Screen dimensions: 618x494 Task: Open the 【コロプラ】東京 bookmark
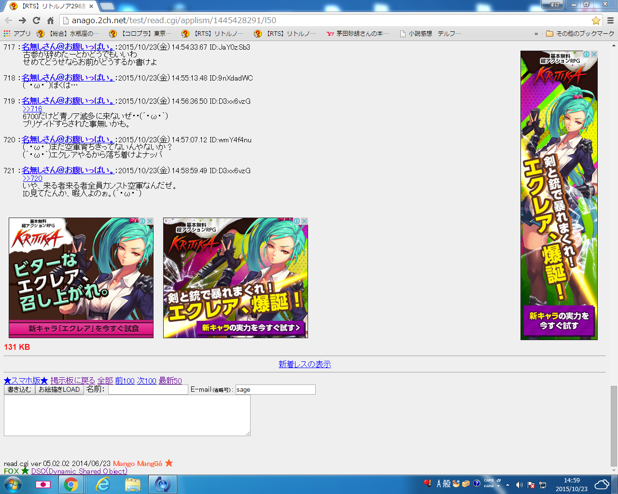(x=140, y=33)
